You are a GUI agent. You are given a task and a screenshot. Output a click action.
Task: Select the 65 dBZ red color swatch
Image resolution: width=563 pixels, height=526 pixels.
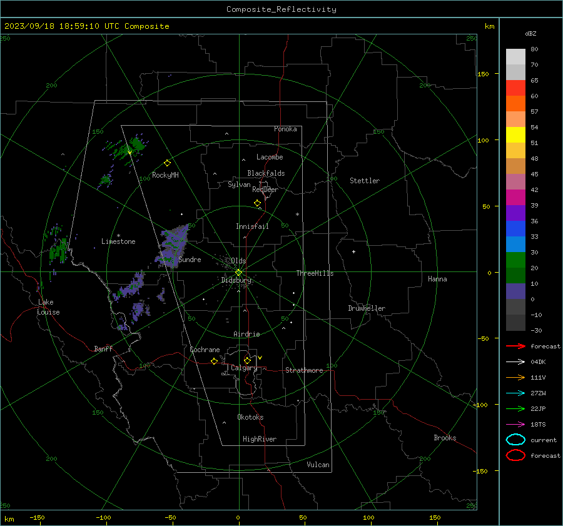click(x=515, y=88)
